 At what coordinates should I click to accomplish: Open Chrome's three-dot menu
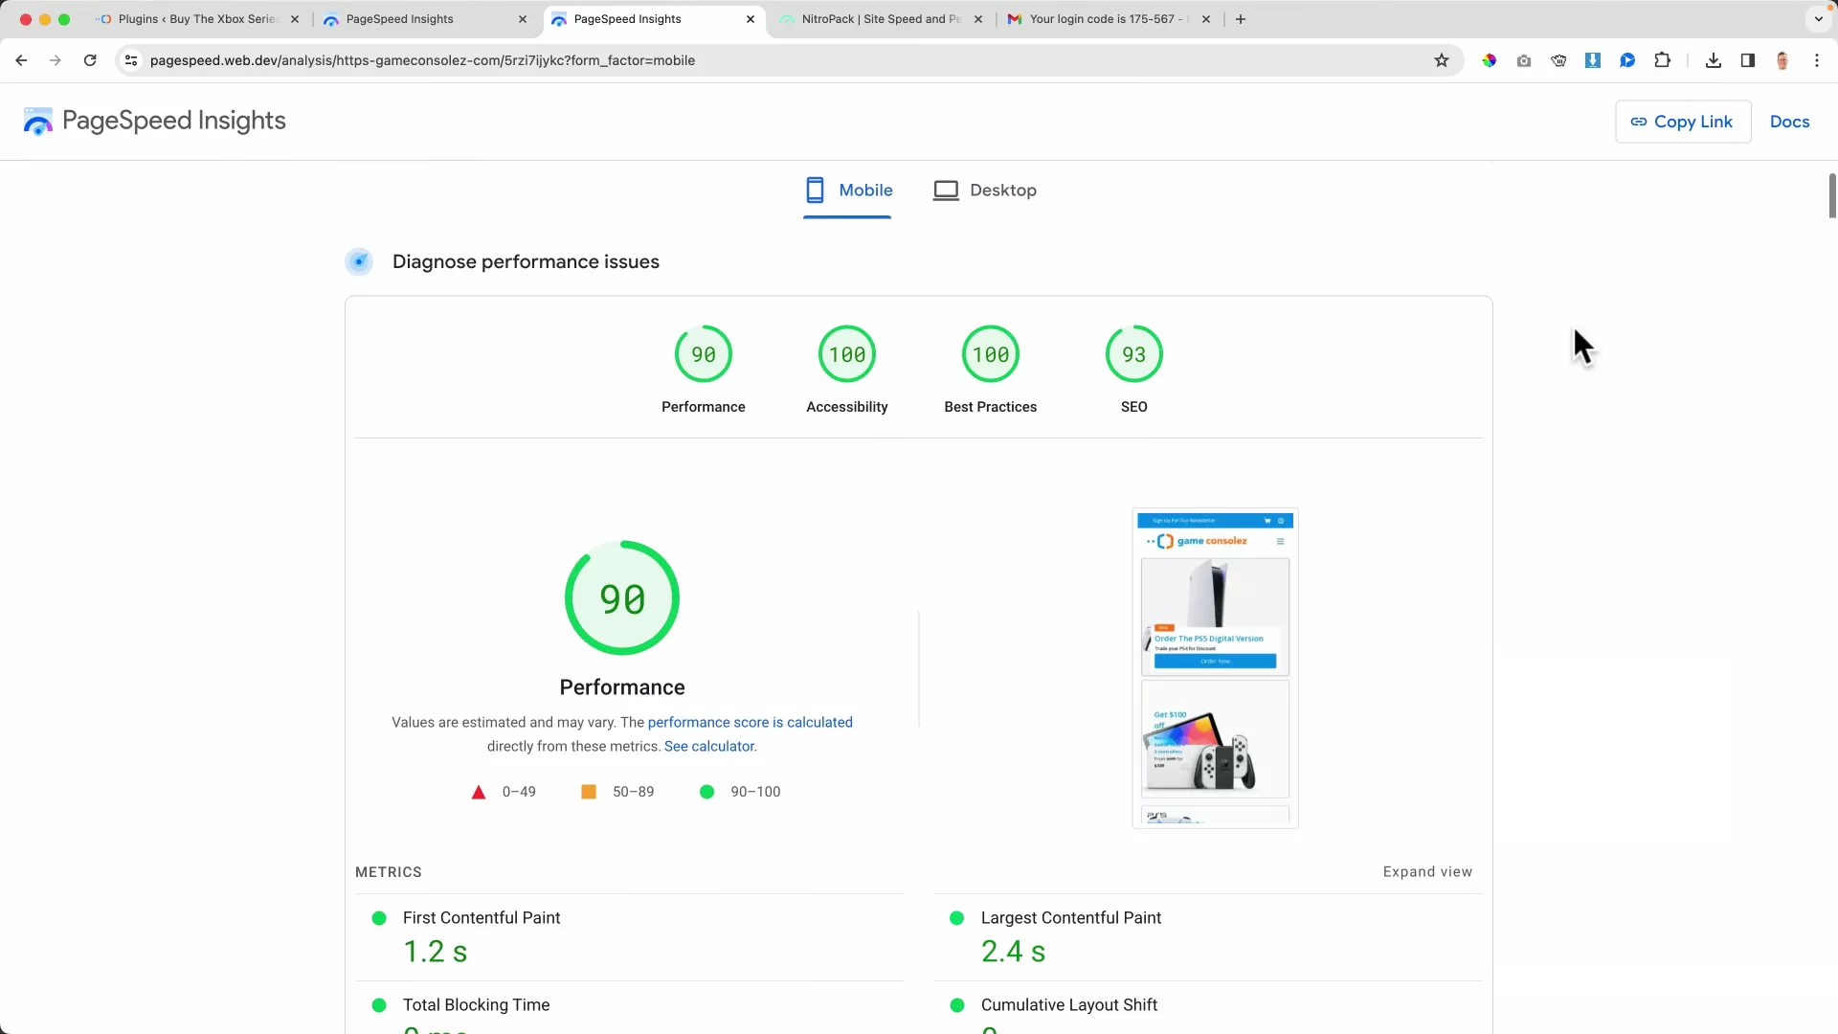point(1817,60)
